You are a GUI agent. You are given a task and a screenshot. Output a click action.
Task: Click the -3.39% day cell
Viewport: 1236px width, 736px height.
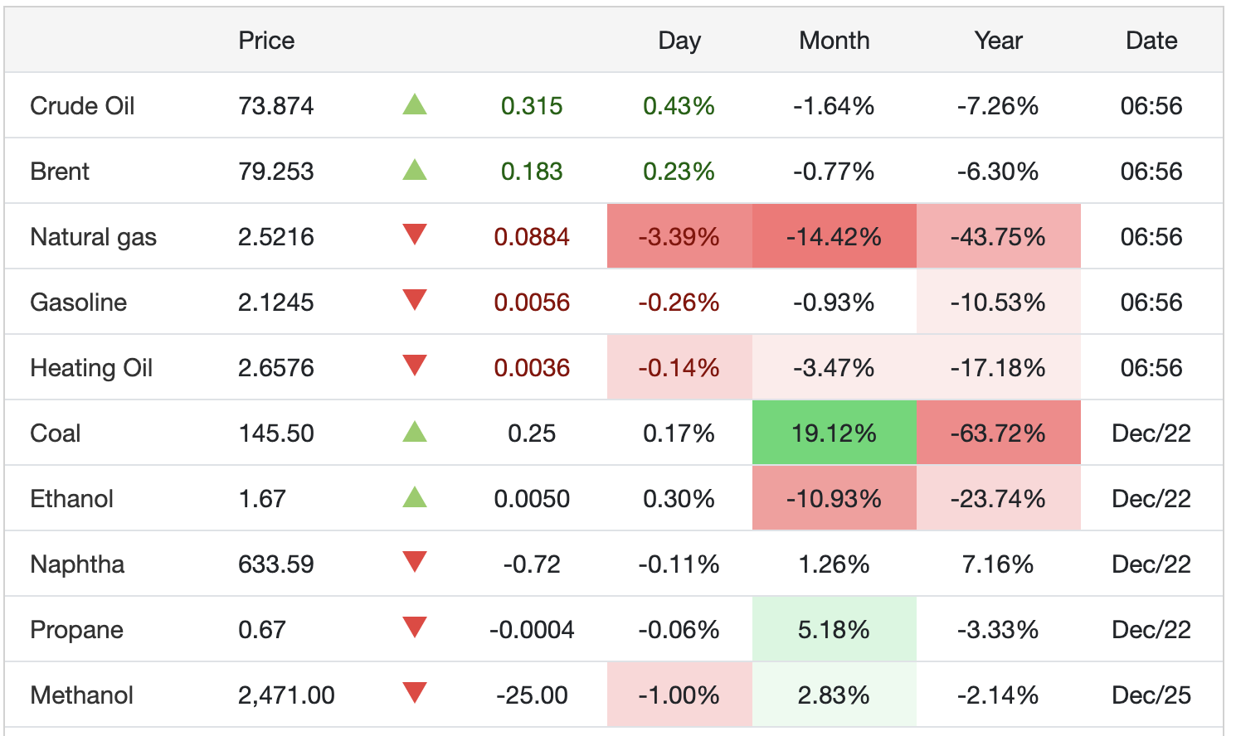[679, 236]
